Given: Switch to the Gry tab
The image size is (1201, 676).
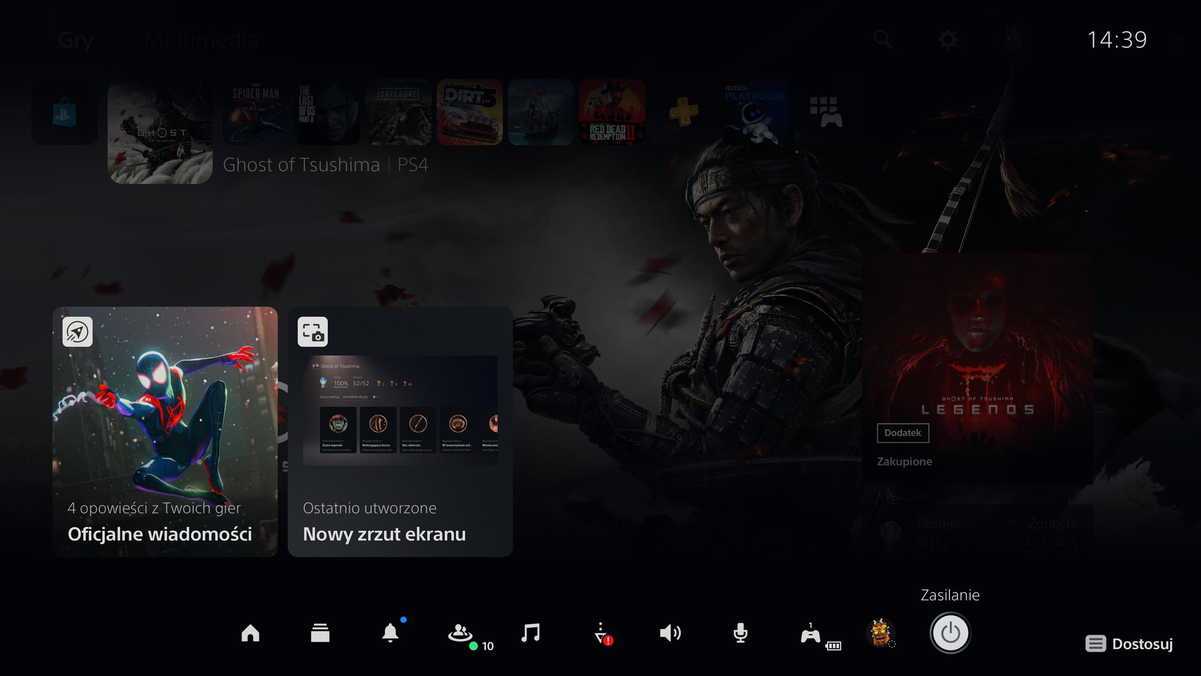Looking at the screenshot, I should pos(76,40).
